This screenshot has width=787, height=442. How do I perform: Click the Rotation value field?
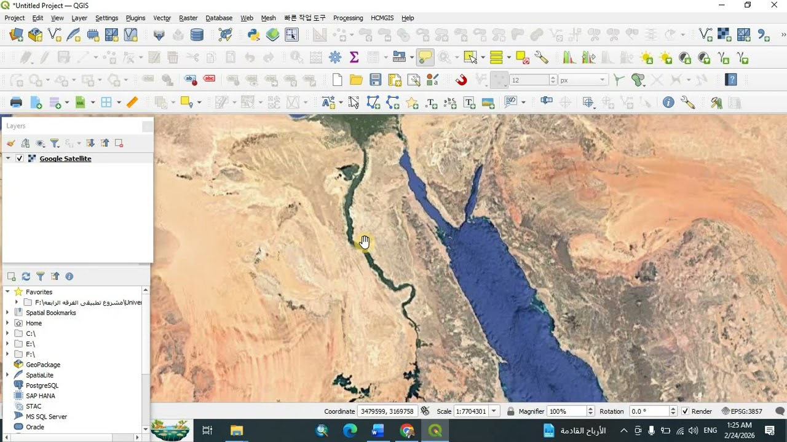649,411
